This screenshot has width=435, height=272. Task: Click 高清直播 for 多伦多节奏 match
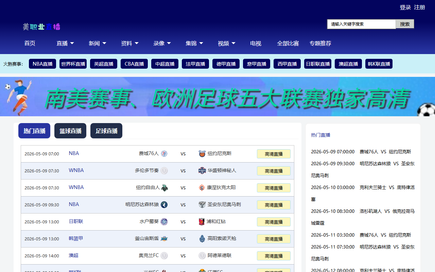[274, 171]
